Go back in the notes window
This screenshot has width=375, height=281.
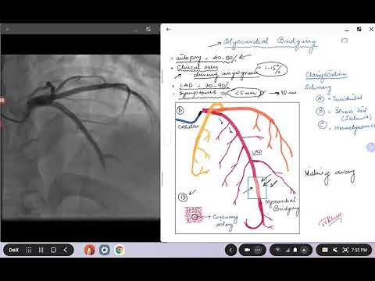tap(169, 29)
